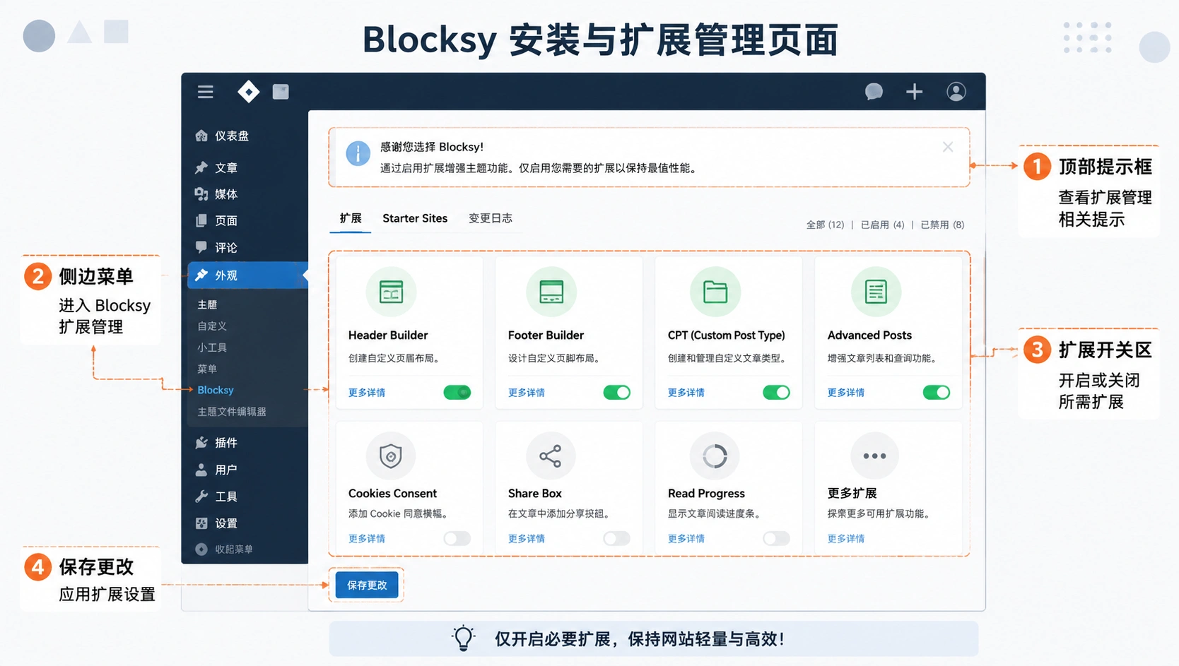Open 主题 submenu item
The height and width of the screenshot is (666, 1179).
[x=207, y=304]
